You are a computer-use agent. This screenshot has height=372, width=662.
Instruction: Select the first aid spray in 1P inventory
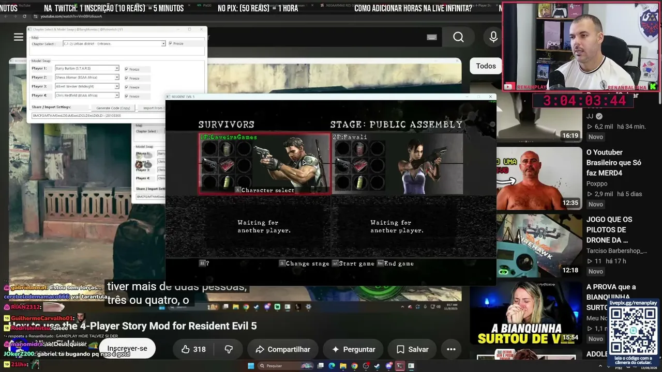point(226,182)
